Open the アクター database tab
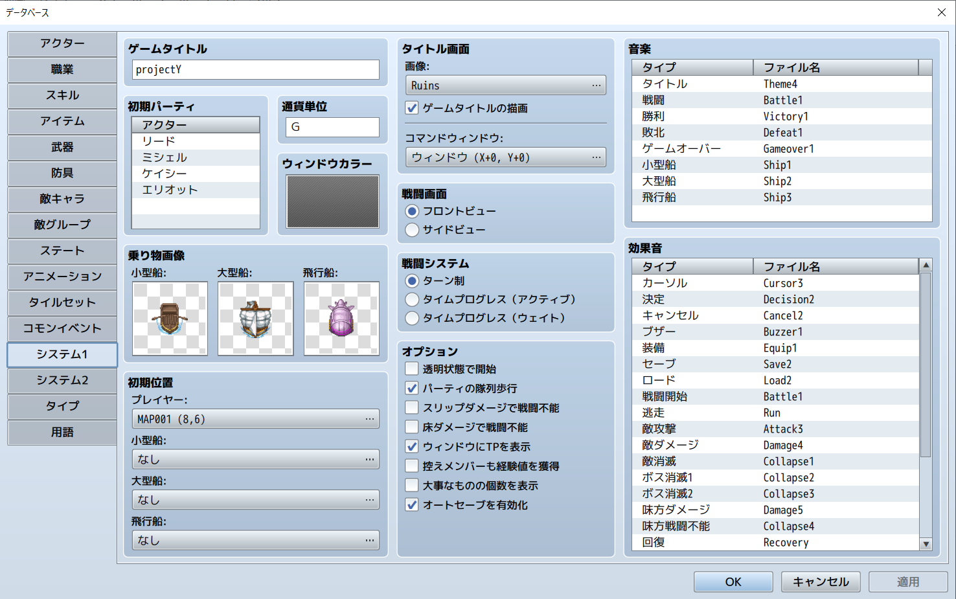 coord(62,43)
